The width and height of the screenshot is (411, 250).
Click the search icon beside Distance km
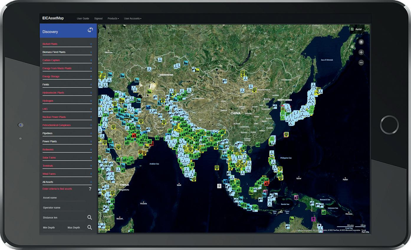pyautogui.click(x=90, y=217)
